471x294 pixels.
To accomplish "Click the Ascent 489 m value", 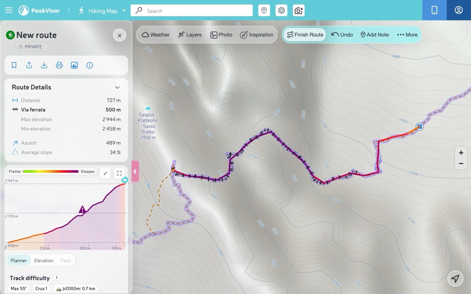I will pos(113,143).
